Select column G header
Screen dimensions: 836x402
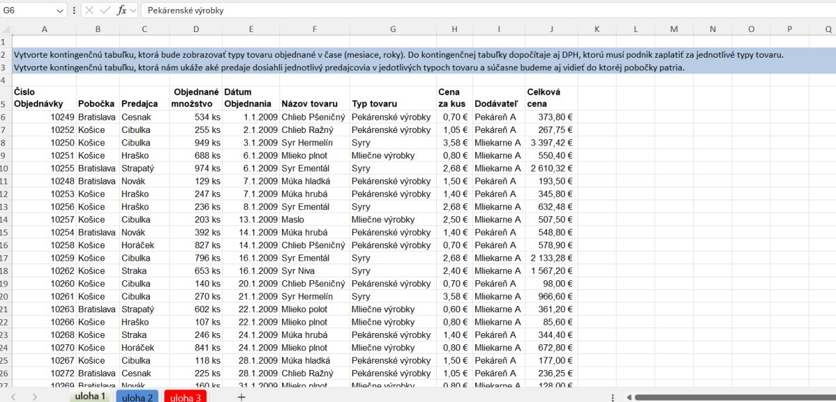(393, 29)
